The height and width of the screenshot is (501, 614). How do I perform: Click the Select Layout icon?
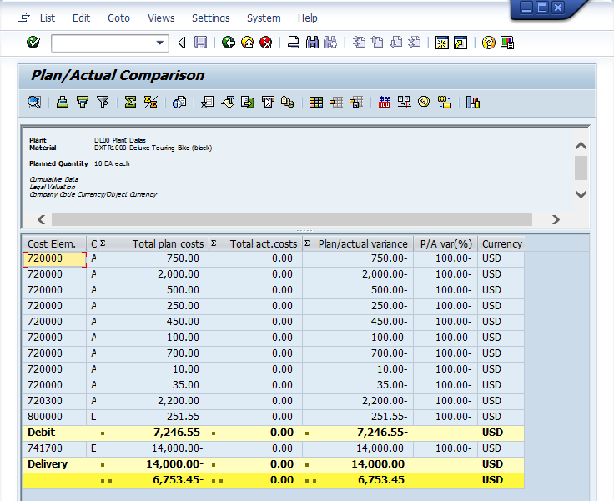pyautogui.click(x=336, y=103)
